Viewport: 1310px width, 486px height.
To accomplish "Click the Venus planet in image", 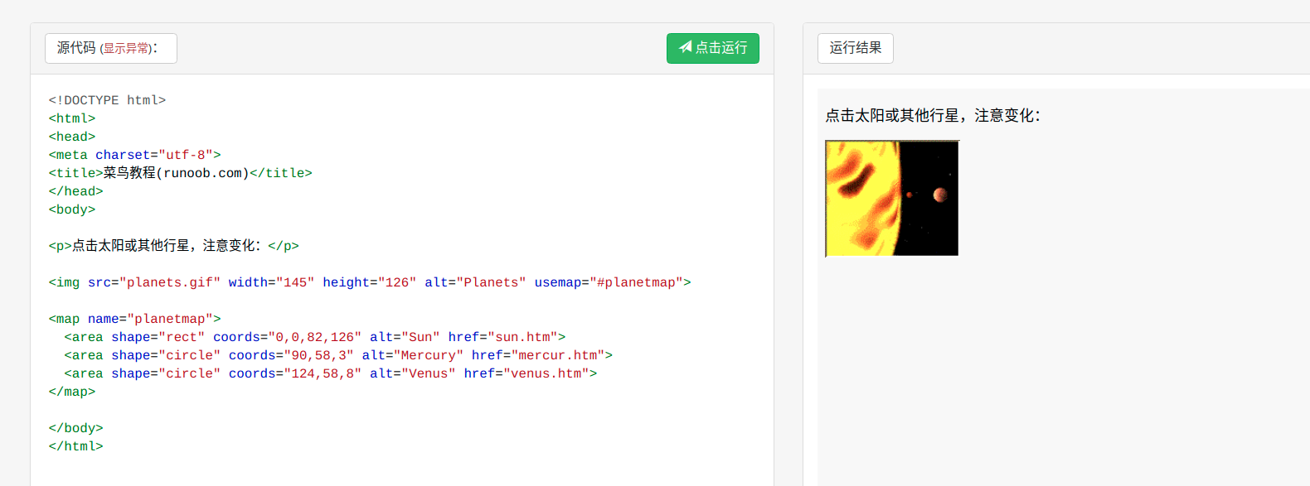I will click(x=940, y=195).
